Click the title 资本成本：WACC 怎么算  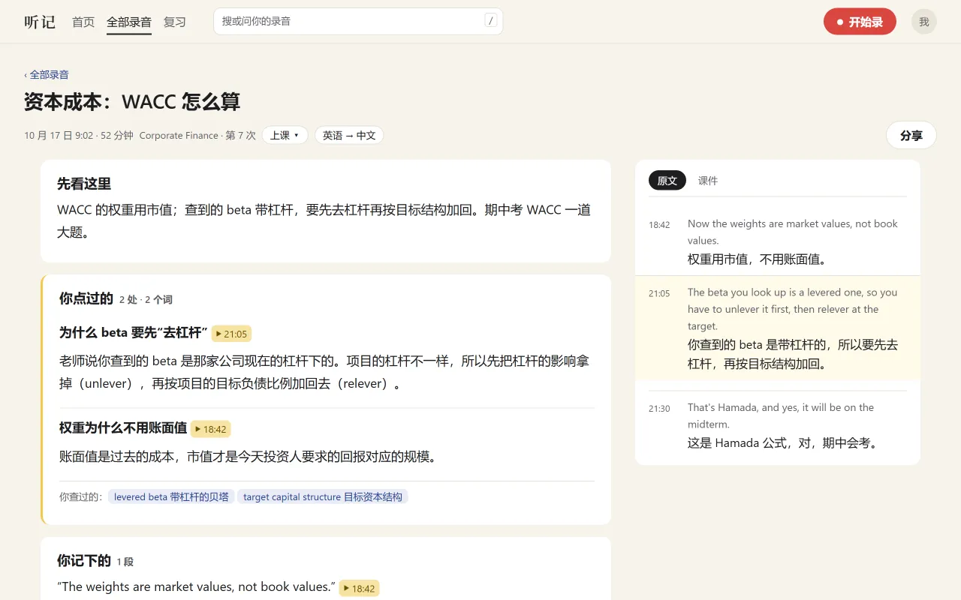coord(132,102)
